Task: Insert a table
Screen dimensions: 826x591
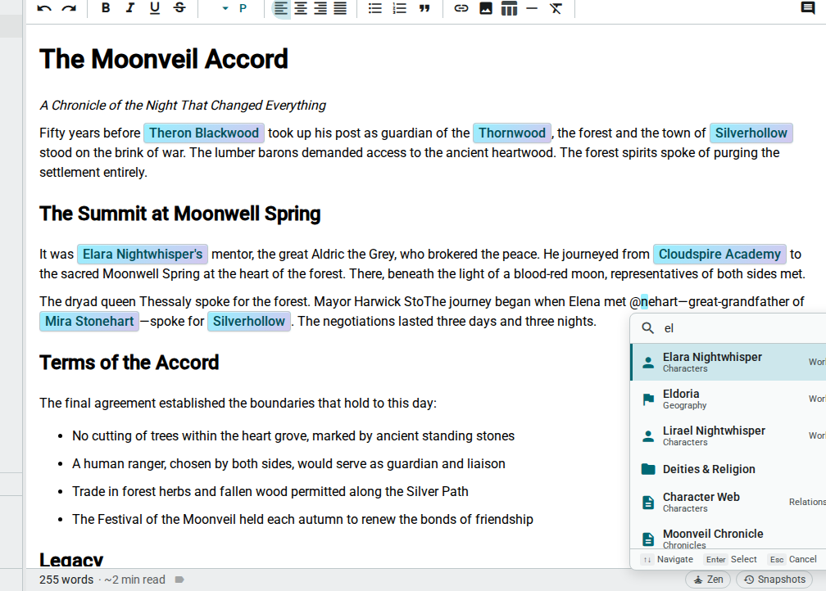Action: [x=509, y=8]
